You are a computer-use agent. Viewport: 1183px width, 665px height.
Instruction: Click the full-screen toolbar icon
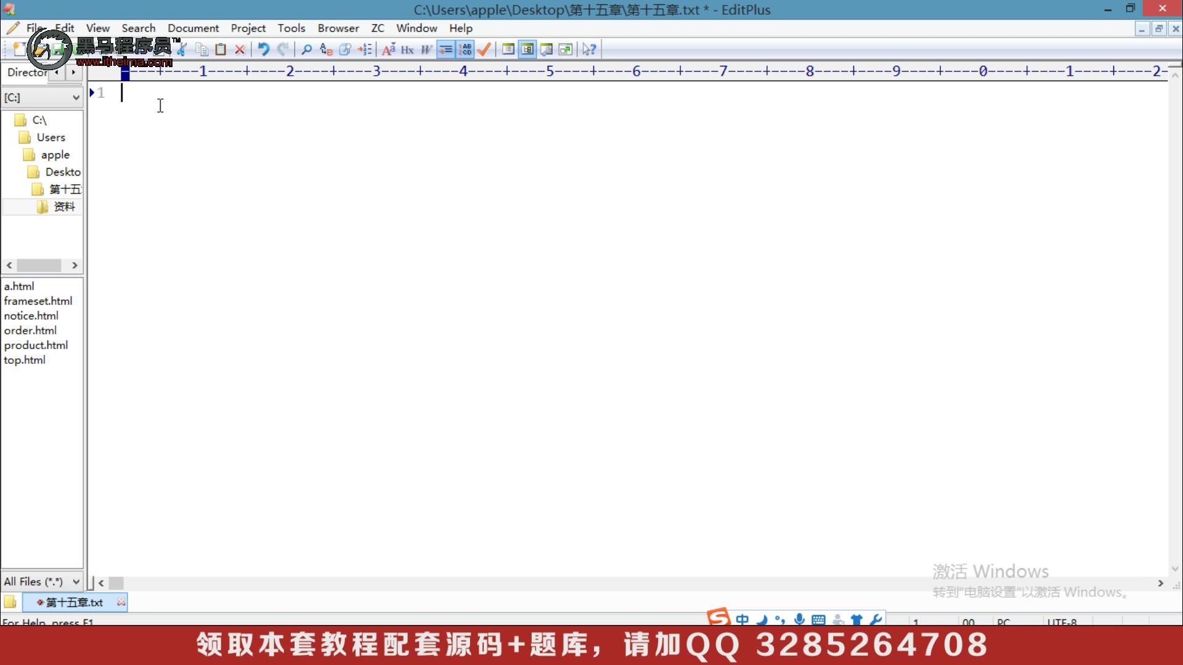566,49
